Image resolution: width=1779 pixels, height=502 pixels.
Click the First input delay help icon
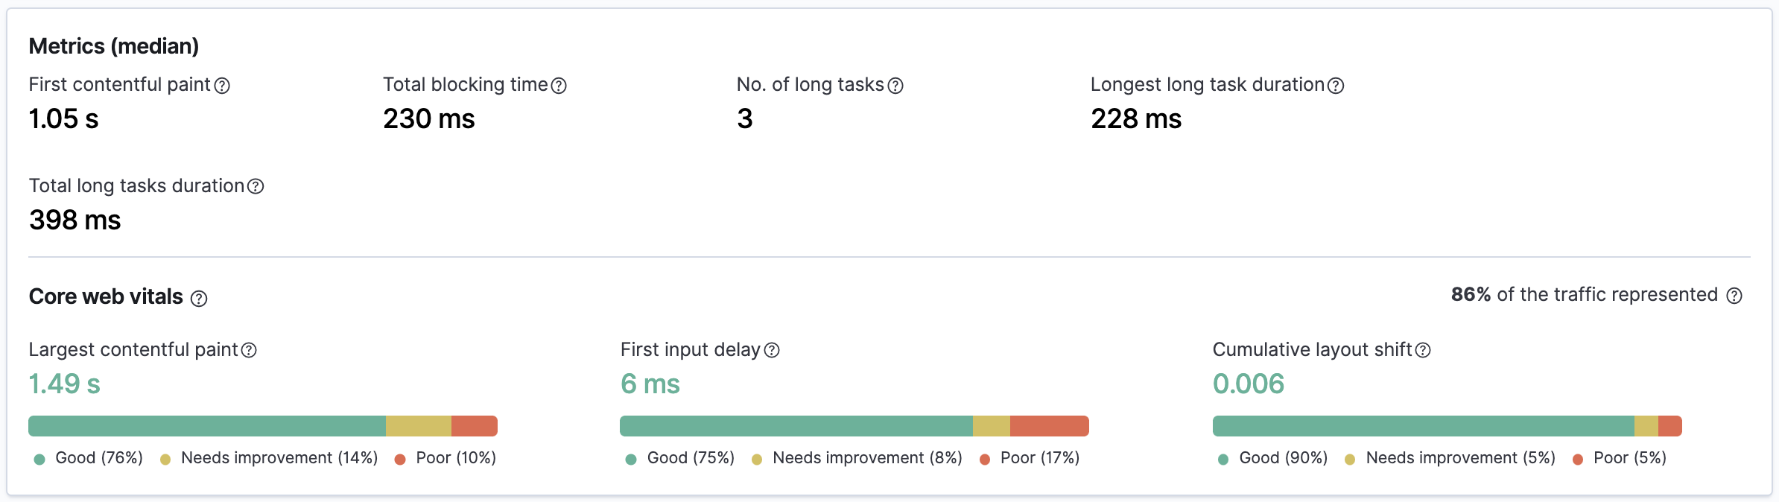pyautogui.click(x=773, y=349)
